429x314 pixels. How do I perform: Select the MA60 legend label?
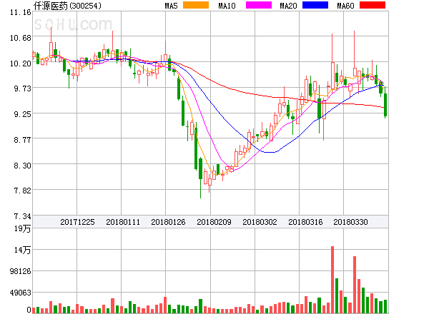pos(345,6)
